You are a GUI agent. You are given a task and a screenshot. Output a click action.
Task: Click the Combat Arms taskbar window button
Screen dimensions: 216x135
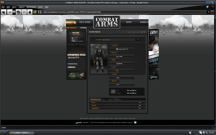point(22,132)
